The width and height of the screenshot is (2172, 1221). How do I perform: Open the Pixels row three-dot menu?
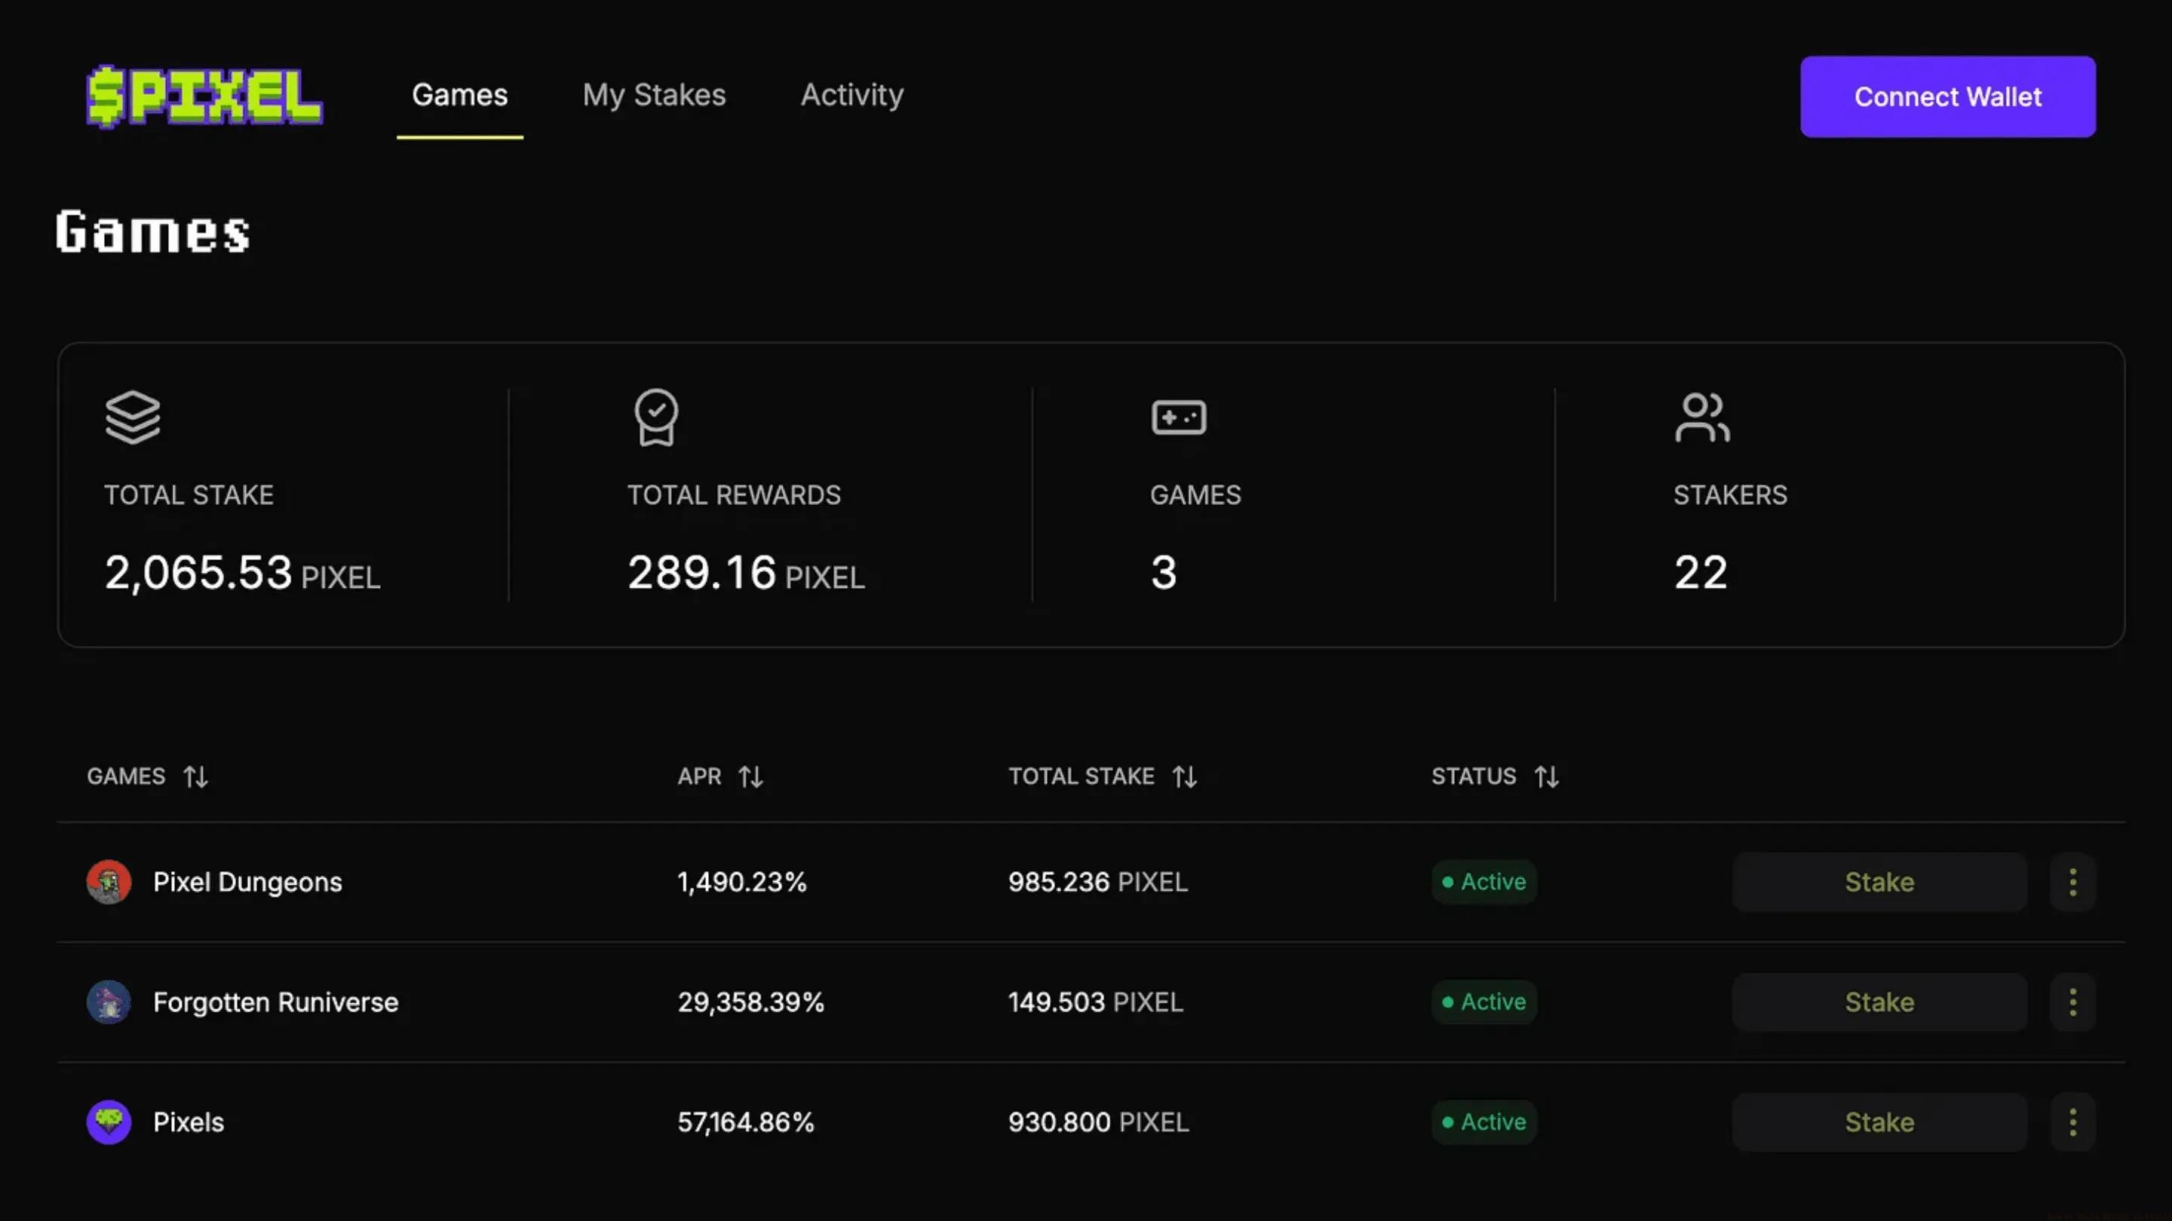point(2072,1122)
